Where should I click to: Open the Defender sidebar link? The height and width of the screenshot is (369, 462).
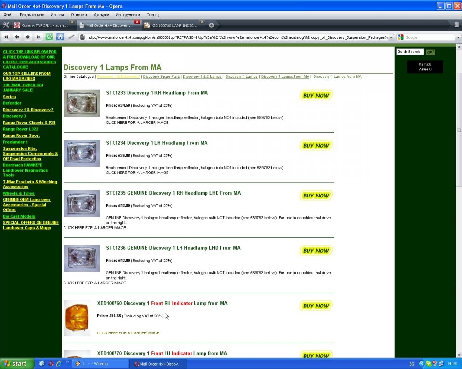(x=12, y=103)
